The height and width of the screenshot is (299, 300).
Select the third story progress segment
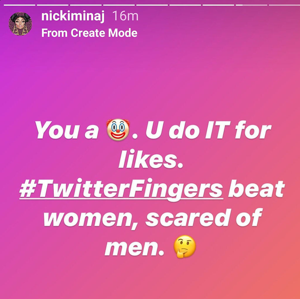click(86, 5)
